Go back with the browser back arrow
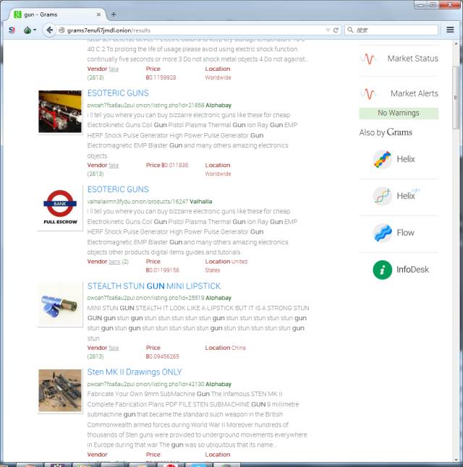 (x=49, y=30)
